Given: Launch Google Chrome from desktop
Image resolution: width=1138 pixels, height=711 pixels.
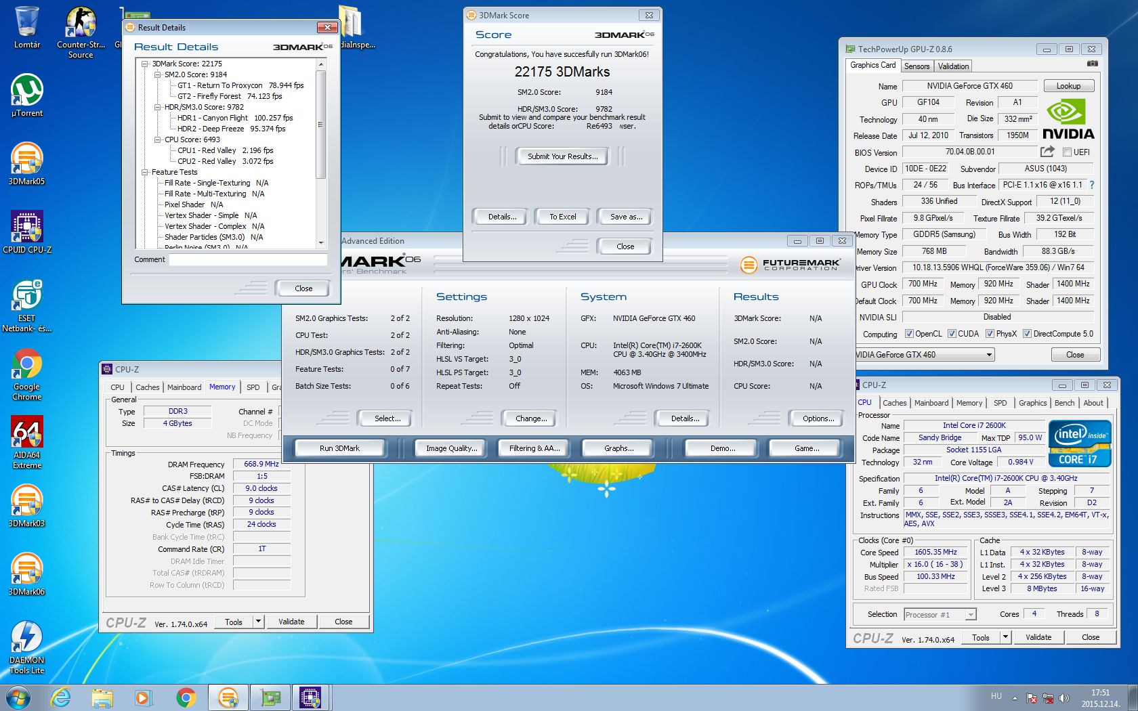Looking at the screenshot, I should point(26,374).
